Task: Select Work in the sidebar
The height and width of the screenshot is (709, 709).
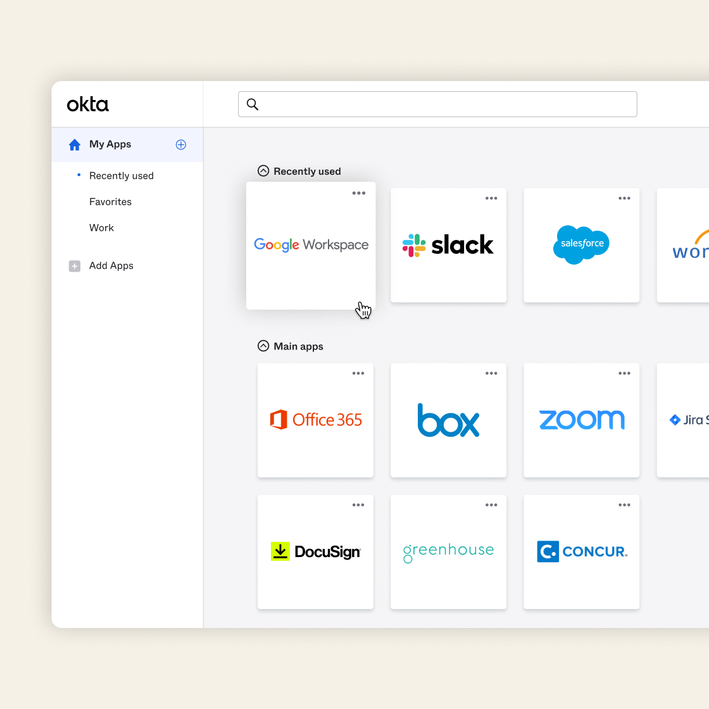Action: (x=101, y=228)
